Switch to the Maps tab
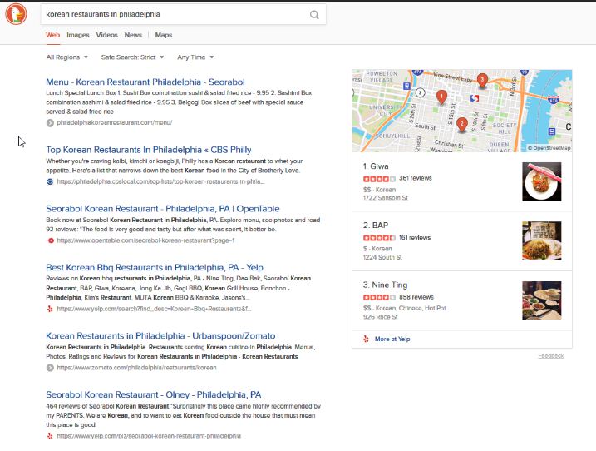The image size is (596, 451). click(x=164, y=35)
